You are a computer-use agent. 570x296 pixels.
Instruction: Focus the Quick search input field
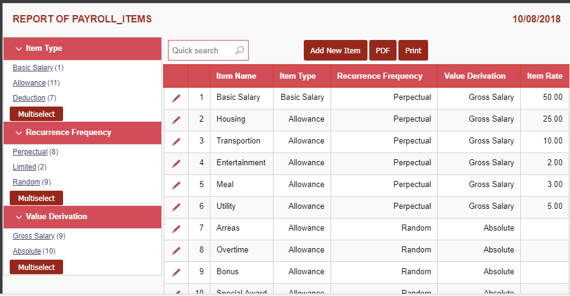pos(201,50)
